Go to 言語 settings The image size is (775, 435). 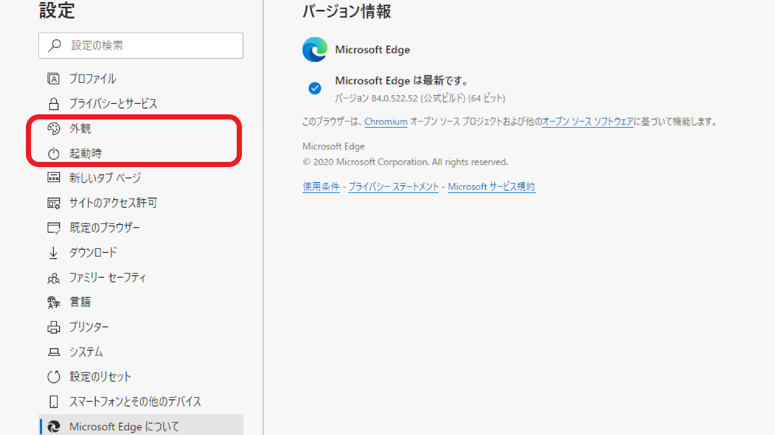click(80, 302)
